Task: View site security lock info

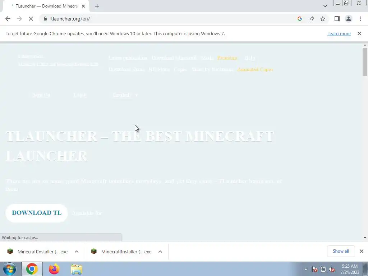Action: [45, 19]
